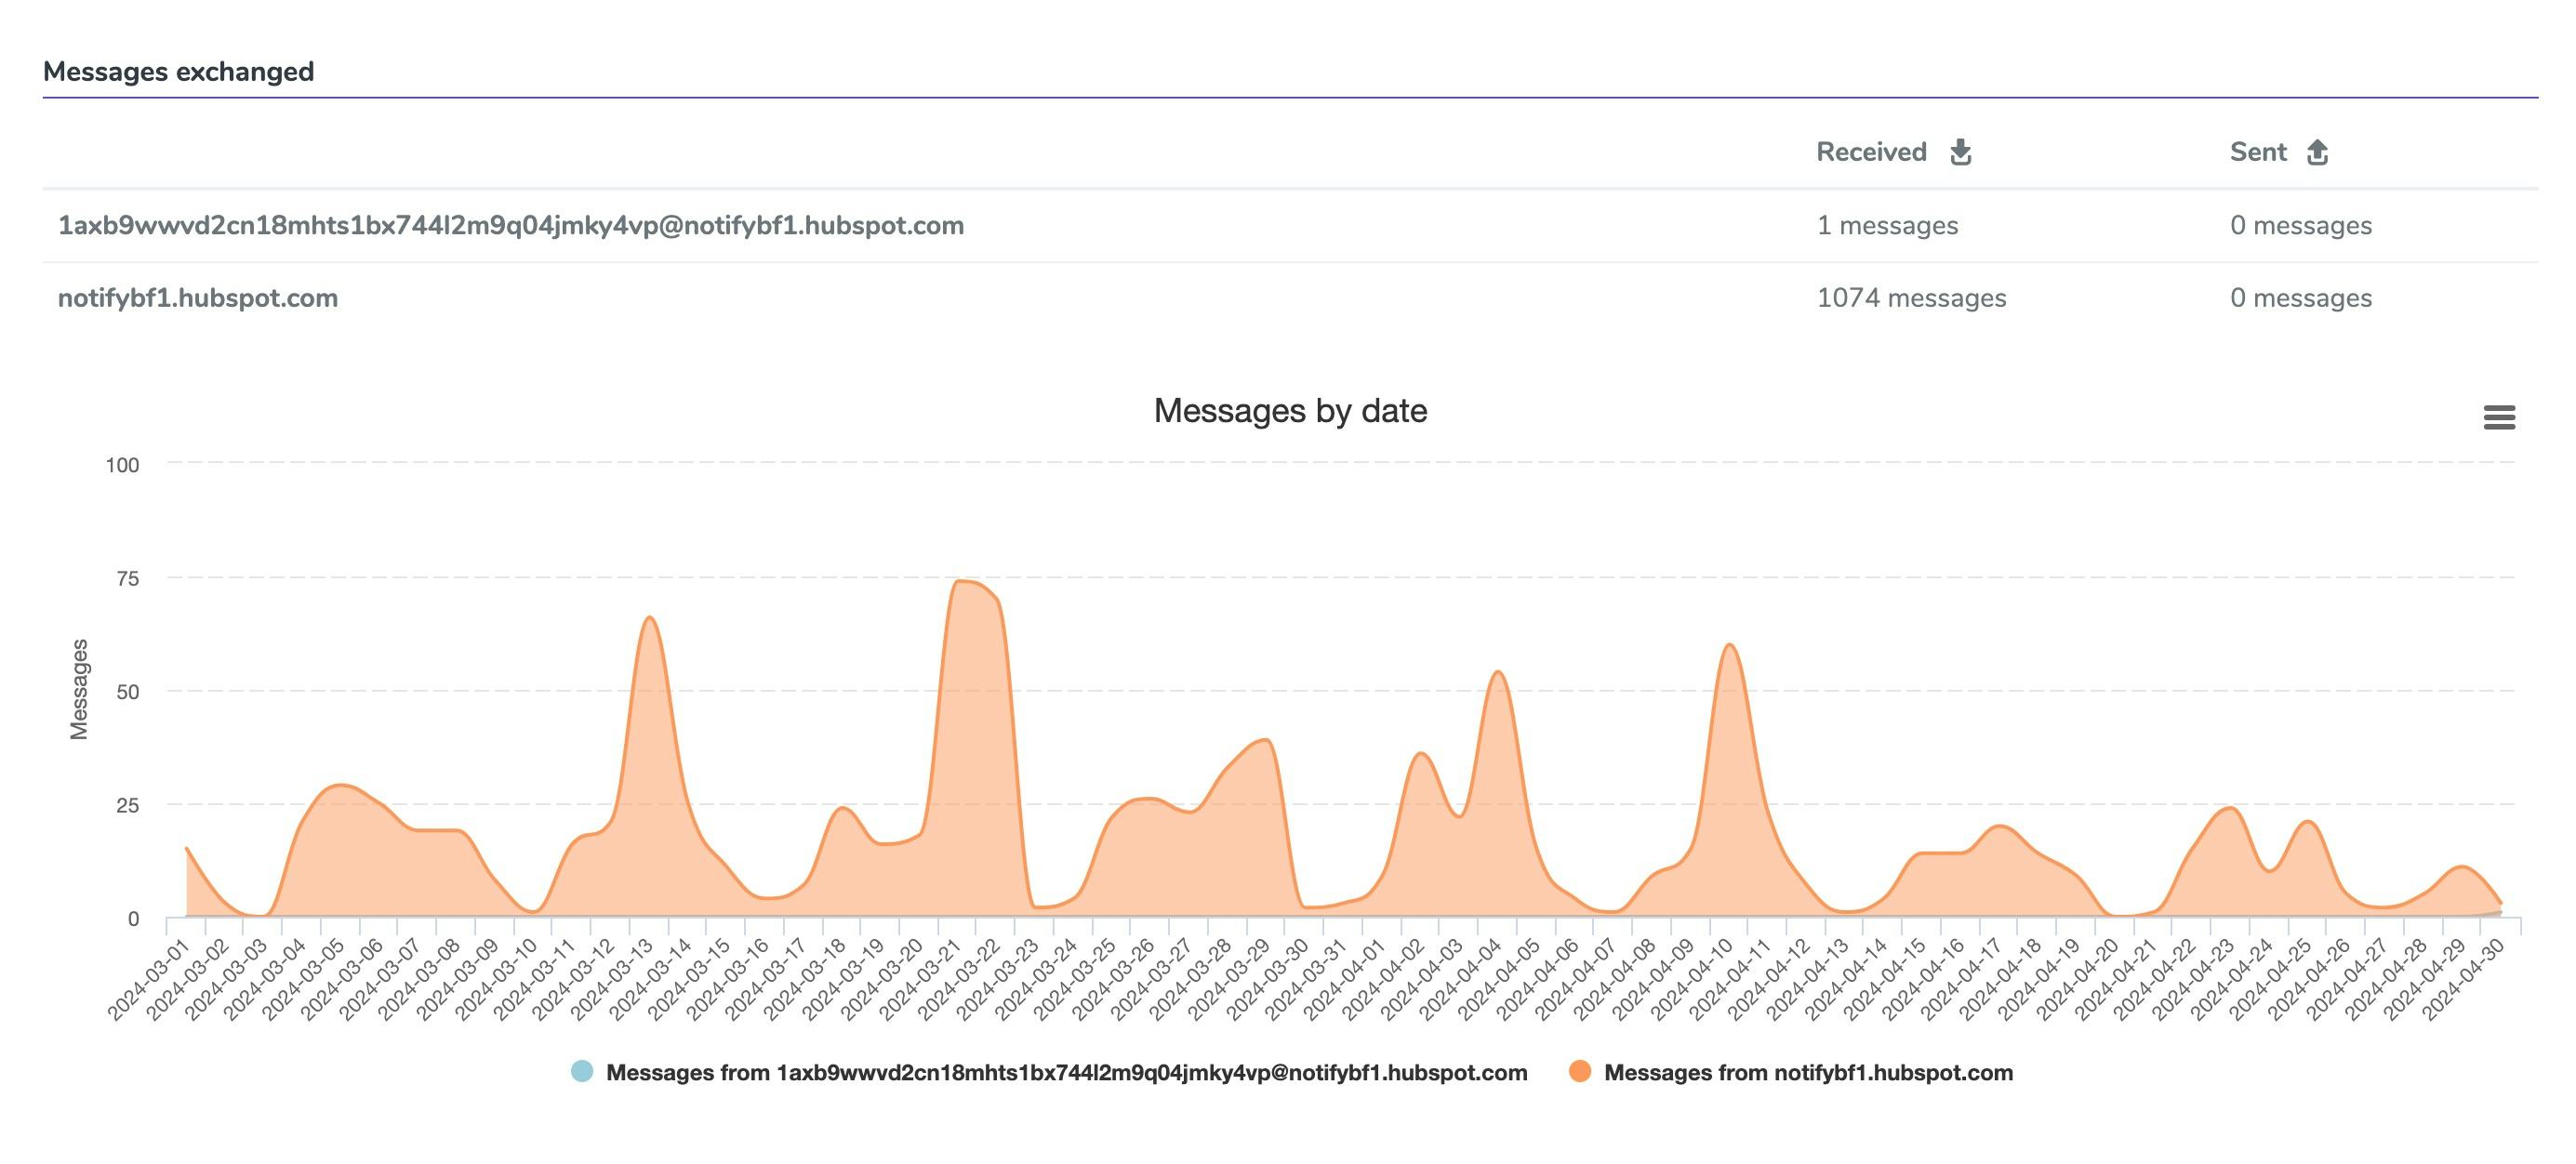This screenshot has height=1164, width=2576.
Task: Click the 2024-04-04 peak on the chart
Action: point(1498,672)
